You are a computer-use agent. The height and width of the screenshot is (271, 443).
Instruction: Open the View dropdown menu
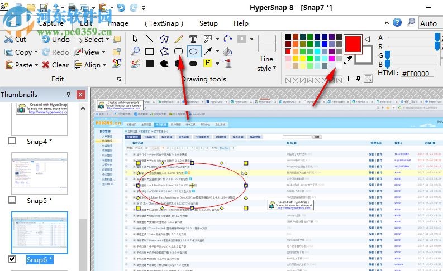pyautogui.click(x=90, y=52)
